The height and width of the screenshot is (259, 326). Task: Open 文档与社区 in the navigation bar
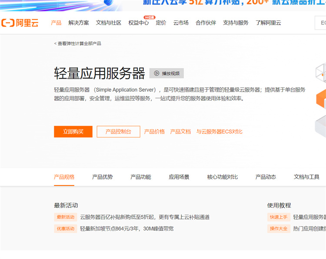coord(109,23)
